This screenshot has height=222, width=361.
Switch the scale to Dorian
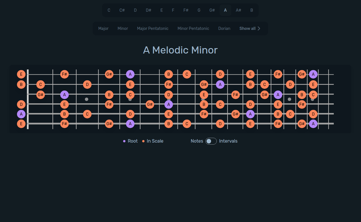pos(224,28)
